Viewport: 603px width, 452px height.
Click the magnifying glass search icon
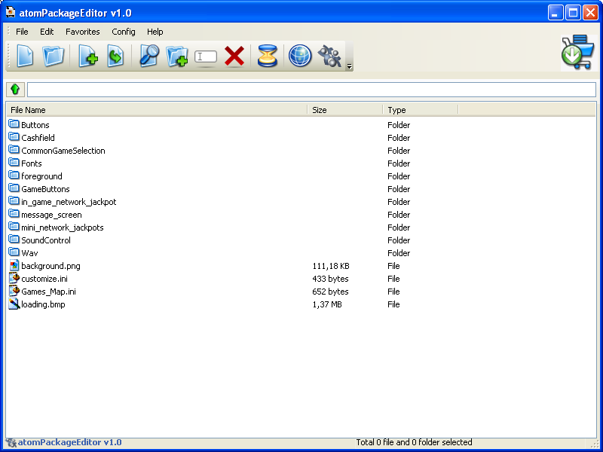tap(148, 56)
